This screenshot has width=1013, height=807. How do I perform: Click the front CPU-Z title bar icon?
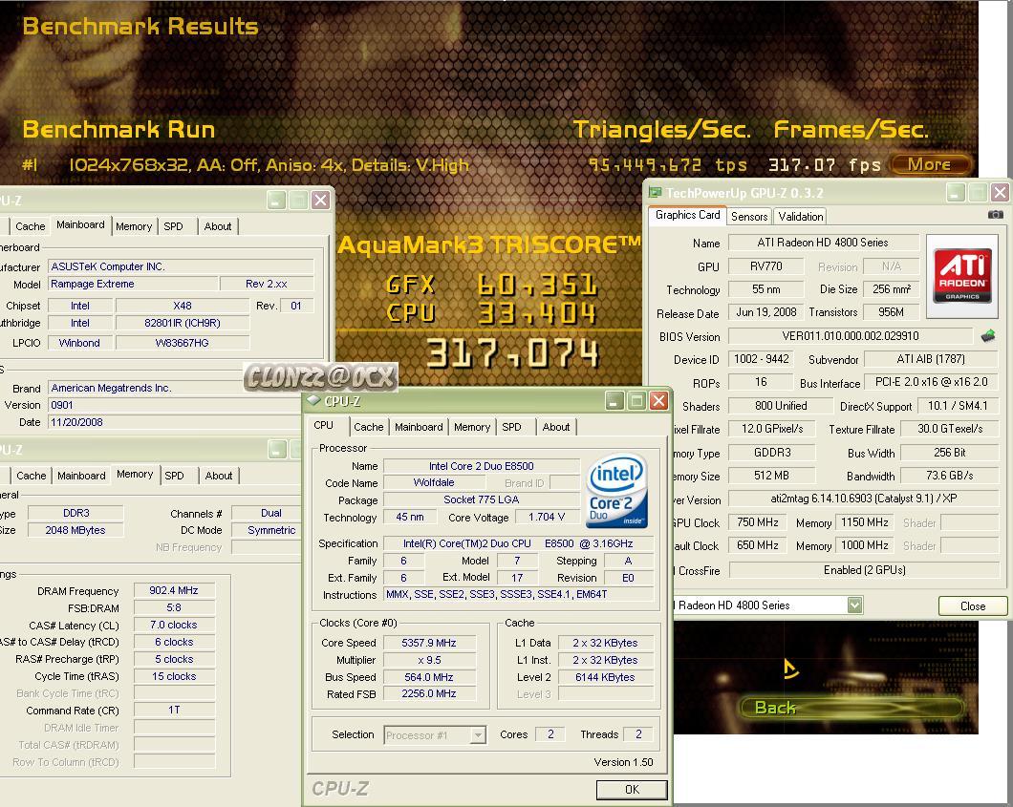(314, 401)
